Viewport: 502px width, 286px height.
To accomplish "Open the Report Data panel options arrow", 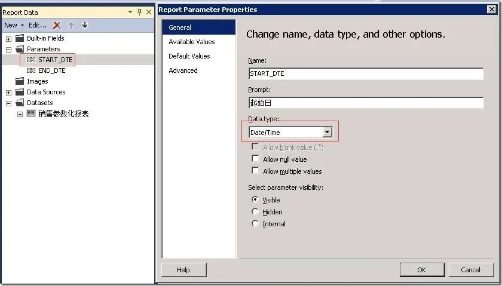I will [130, 12].
